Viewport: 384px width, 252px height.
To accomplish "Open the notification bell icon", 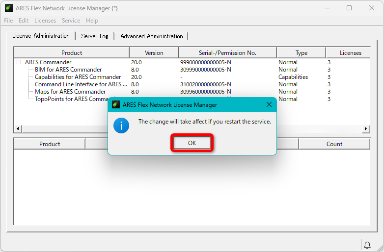I will tap(367, 245).
